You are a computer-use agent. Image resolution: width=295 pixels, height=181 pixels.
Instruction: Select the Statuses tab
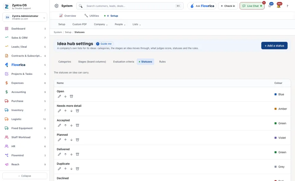pyautogui.click(x=145, y=62)
